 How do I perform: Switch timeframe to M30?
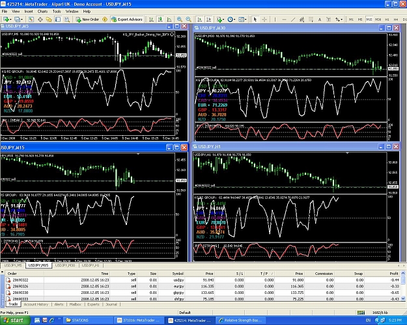click(378, 19)
